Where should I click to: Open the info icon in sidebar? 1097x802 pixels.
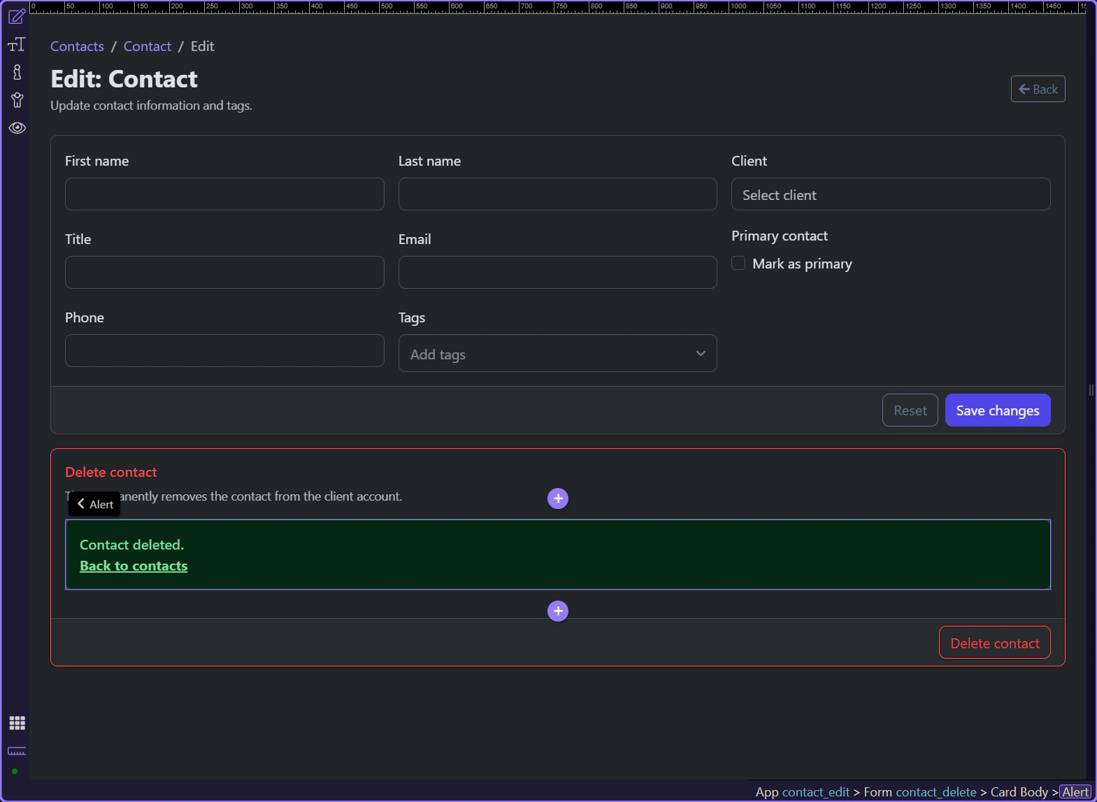pos(17,72)
